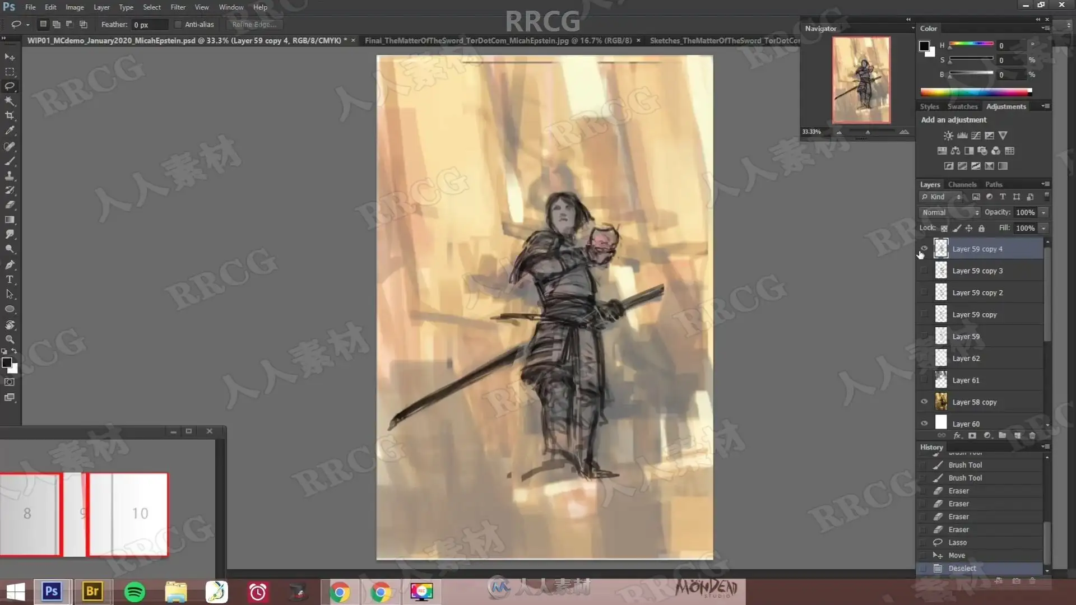This screenshot has width=1076, height=605.
Task: Open the layer Kind filter dropdown
Action: tap(941, 197)
